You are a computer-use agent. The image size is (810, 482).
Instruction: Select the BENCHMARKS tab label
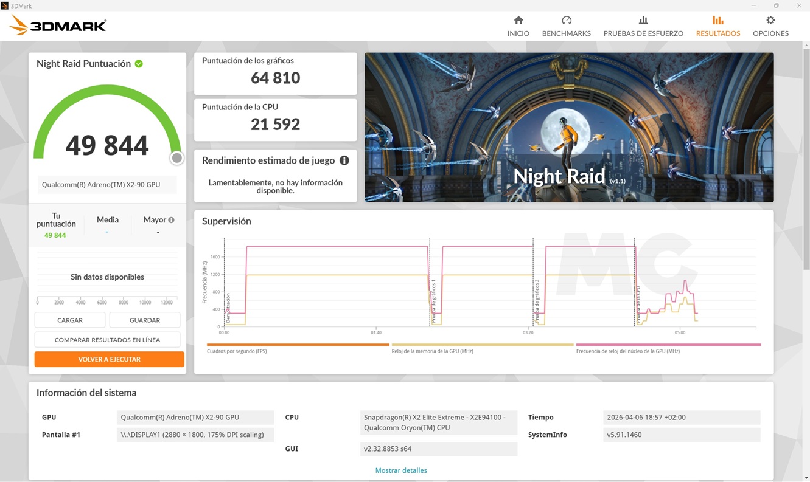click(x=566, y=33)
